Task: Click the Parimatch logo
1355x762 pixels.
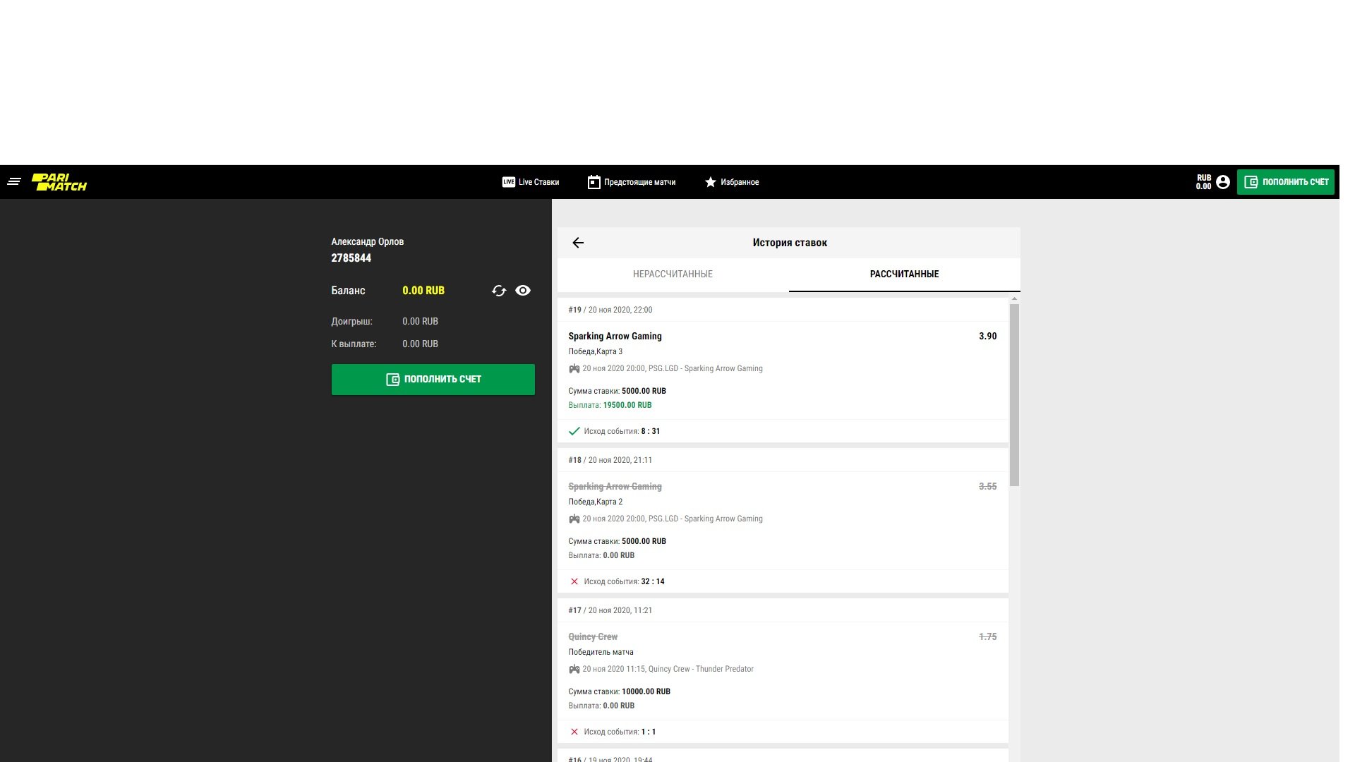Action: click(59, 182)
